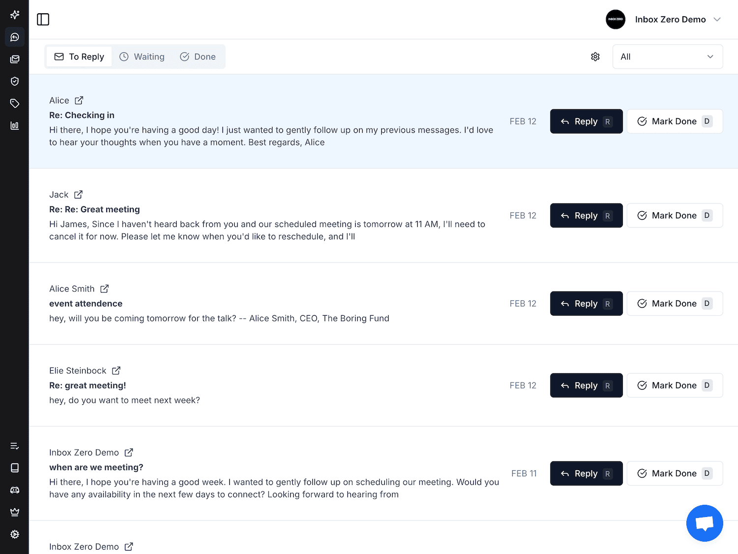
Task: Expand the All filter dropdown
Action: (x=668, y=57)
